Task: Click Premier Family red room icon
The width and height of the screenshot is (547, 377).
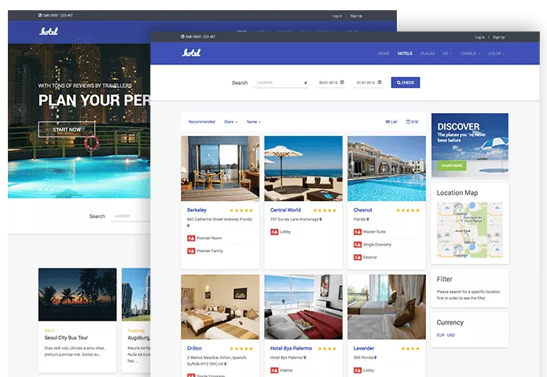Action: (191, 251)
